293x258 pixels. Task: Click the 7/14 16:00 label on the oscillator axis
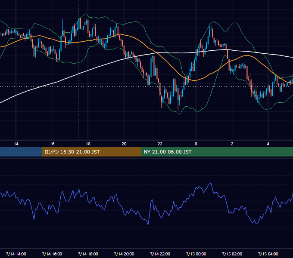coord(52,254)
